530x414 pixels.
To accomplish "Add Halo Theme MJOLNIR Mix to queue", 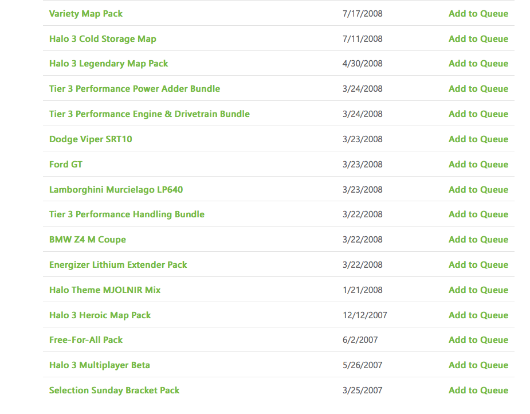I will (x=478, y=290).
